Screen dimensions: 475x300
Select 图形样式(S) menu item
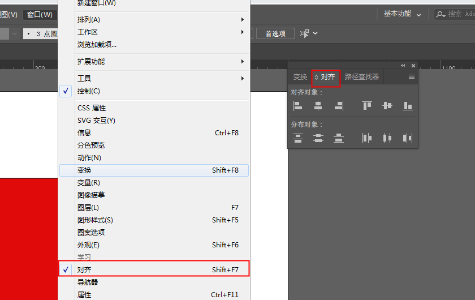pyautogui.click(x=154, y=220)
